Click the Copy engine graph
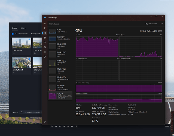The image size is (174, 136). click(x=141, y=47)
